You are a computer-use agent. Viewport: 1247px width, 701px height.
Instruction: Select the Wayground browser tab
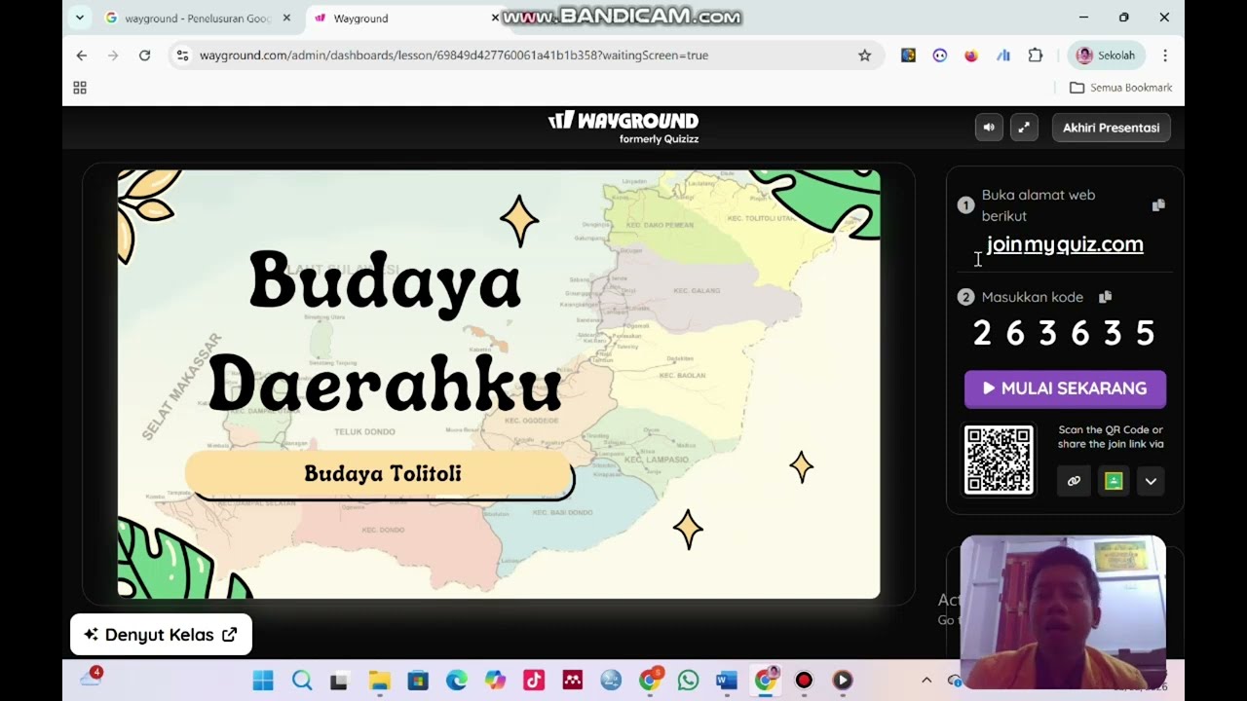coord(404,18)
